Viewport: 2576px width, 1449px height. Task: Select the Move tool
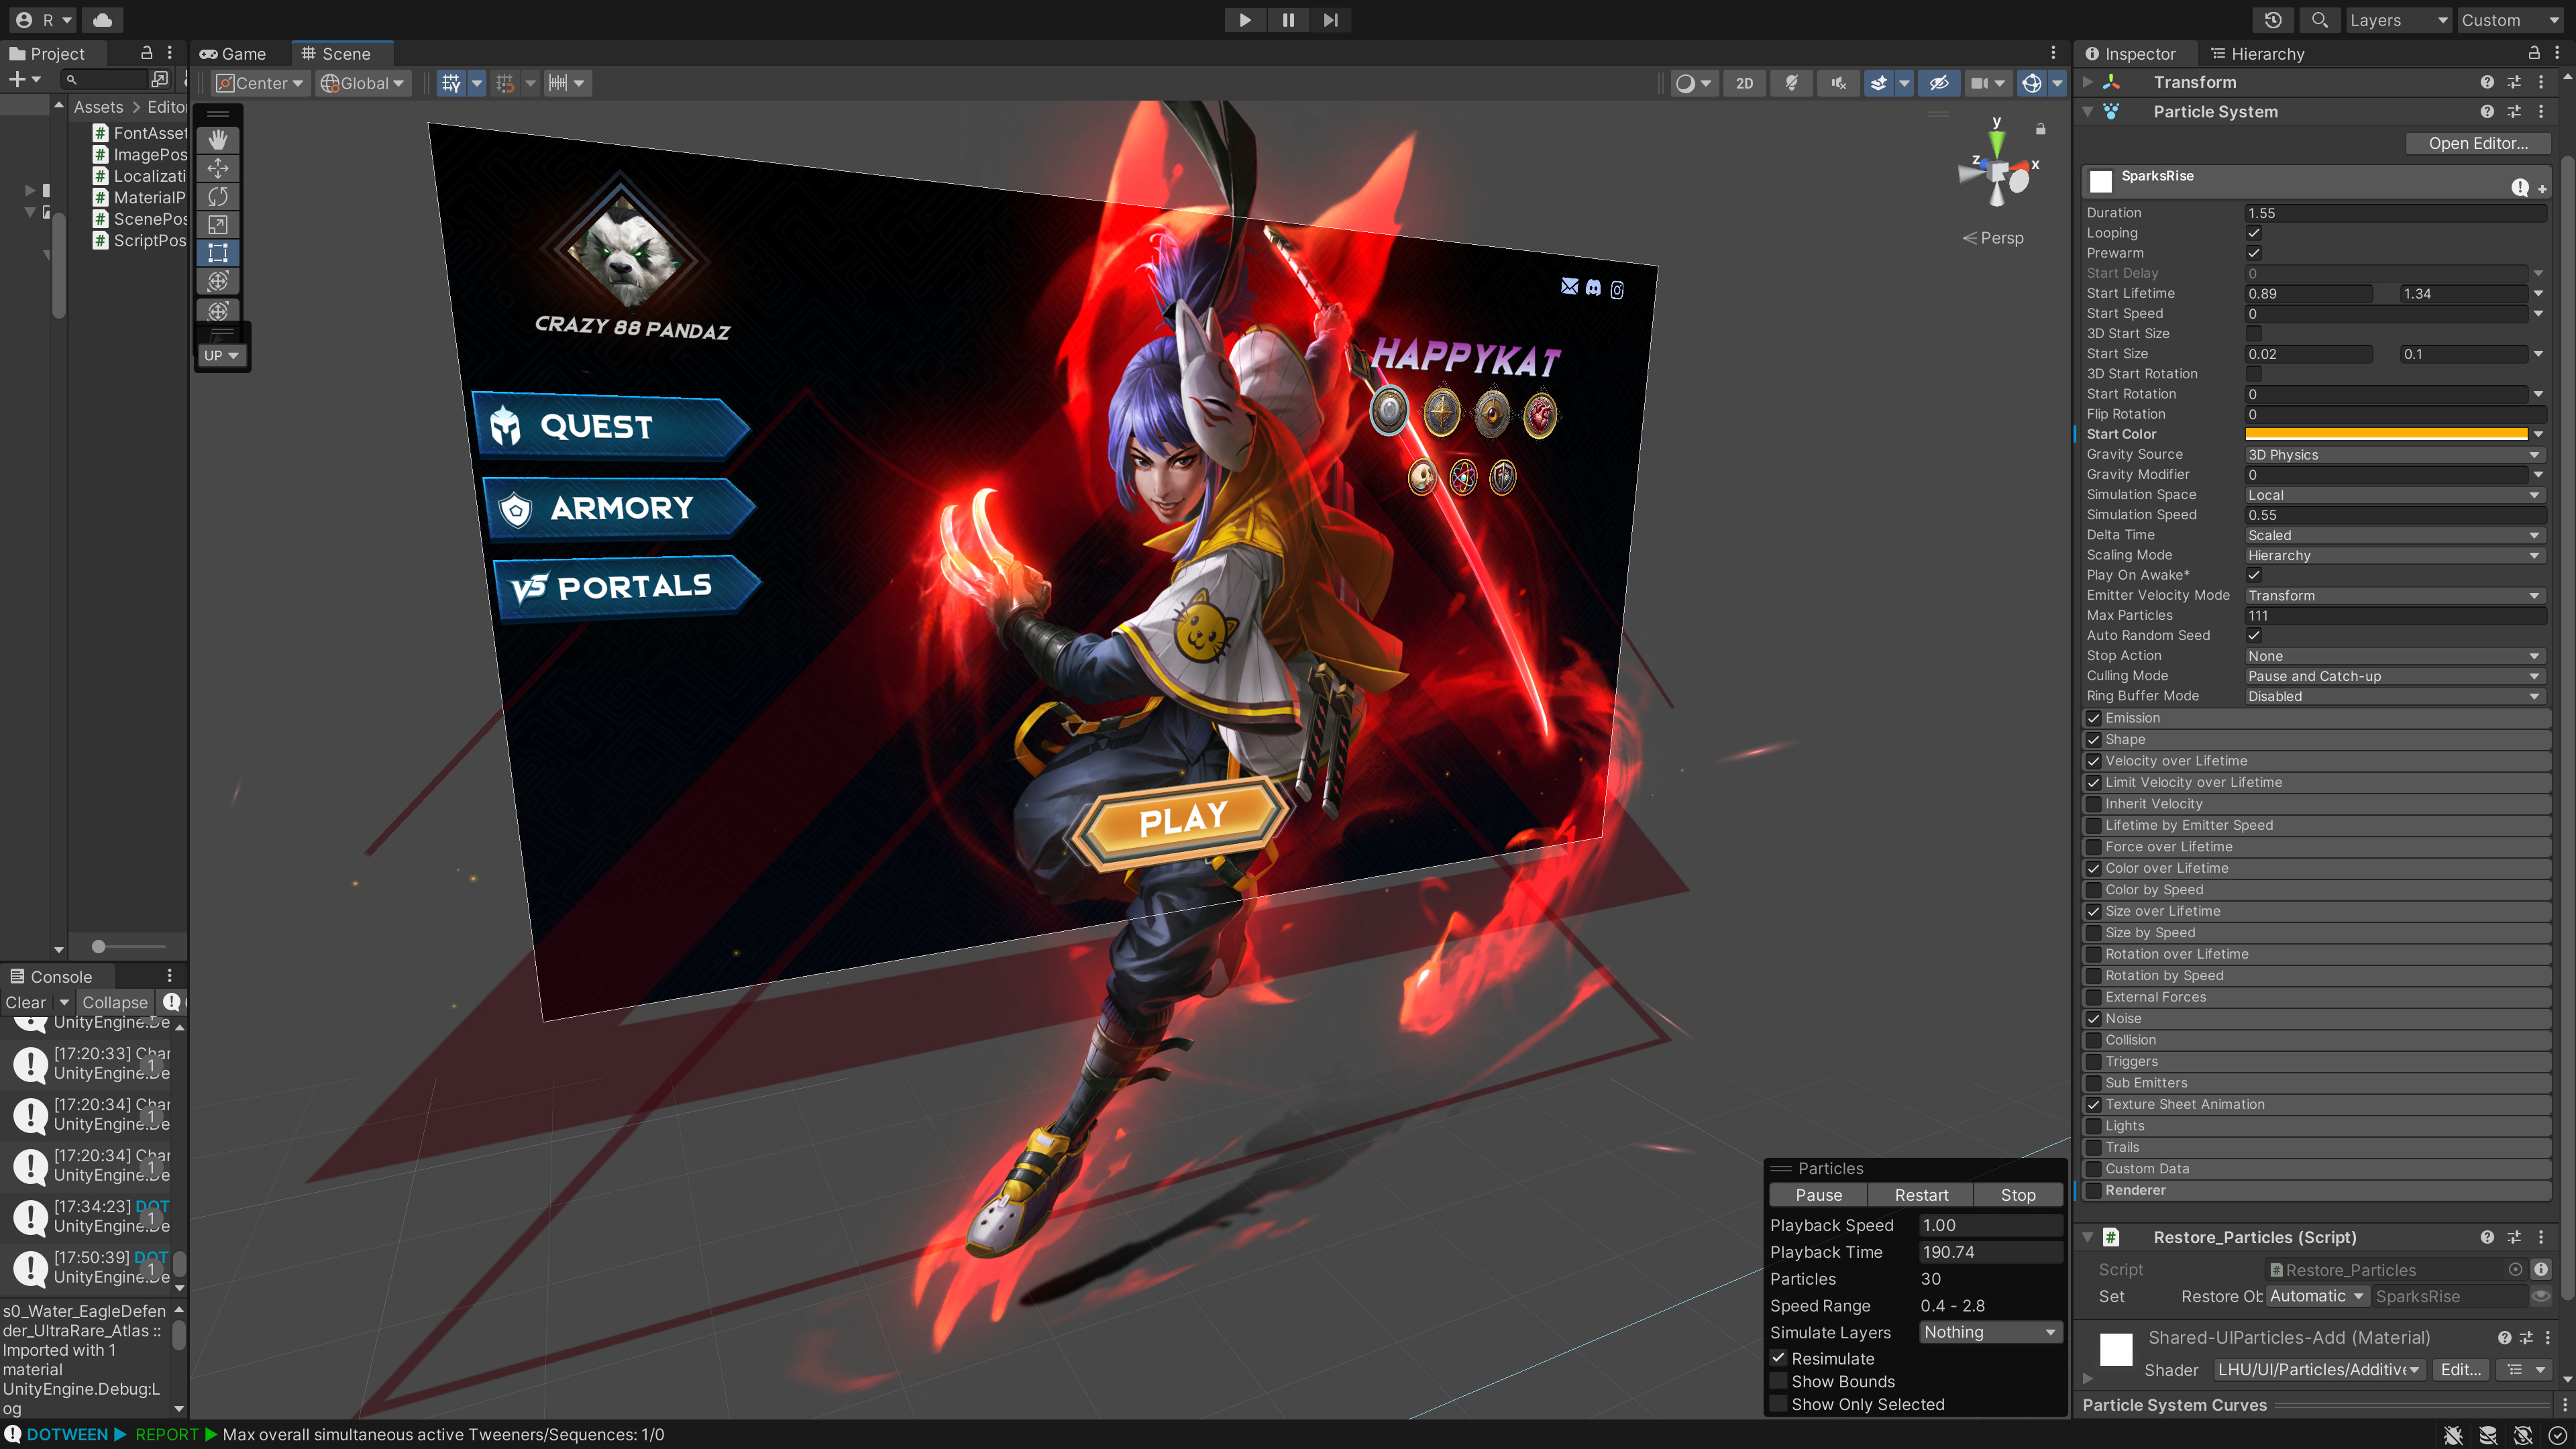tap(218, 168)
